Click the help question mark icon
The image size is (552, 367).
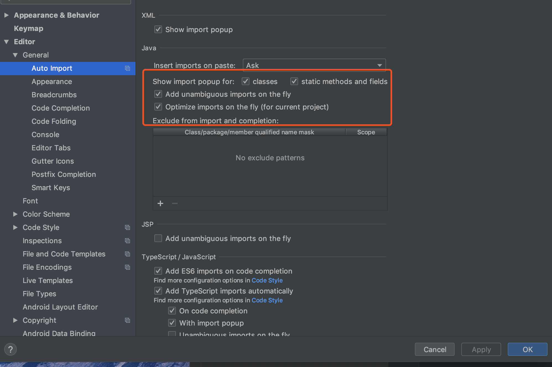[x=11, y=349]
